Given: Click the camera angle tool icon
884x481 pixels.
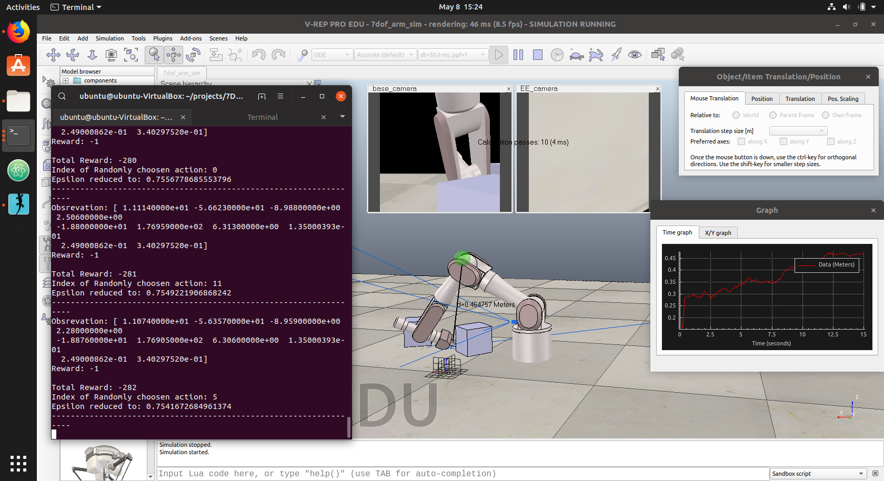Looking at the screenshot, I should (x=111, y=55).
